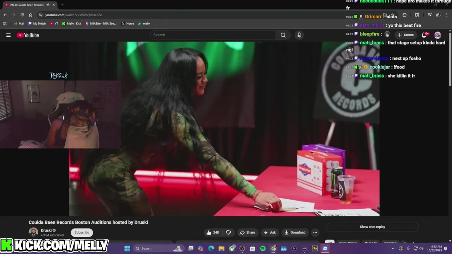Screen dimensions: 452x254
Task: Open Spotify from taskbar
Action: coord(263,248)
